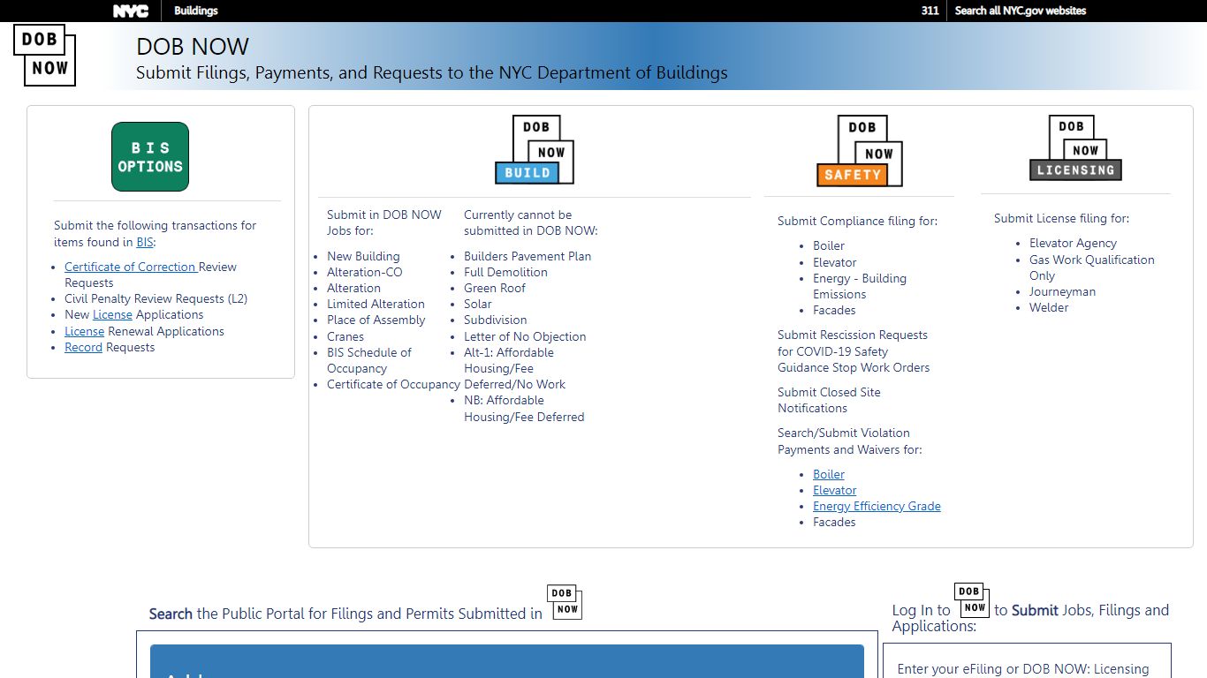Screen dimensions: 1207x678
Task: Click the New Building list item
Action: click(x=363, y=256)
